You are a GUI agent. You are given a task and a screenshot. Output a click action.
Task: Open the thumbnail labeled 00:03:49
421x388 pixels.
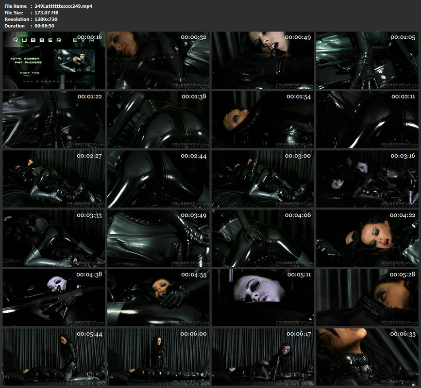pyautogui.click(x=158, y=238)
